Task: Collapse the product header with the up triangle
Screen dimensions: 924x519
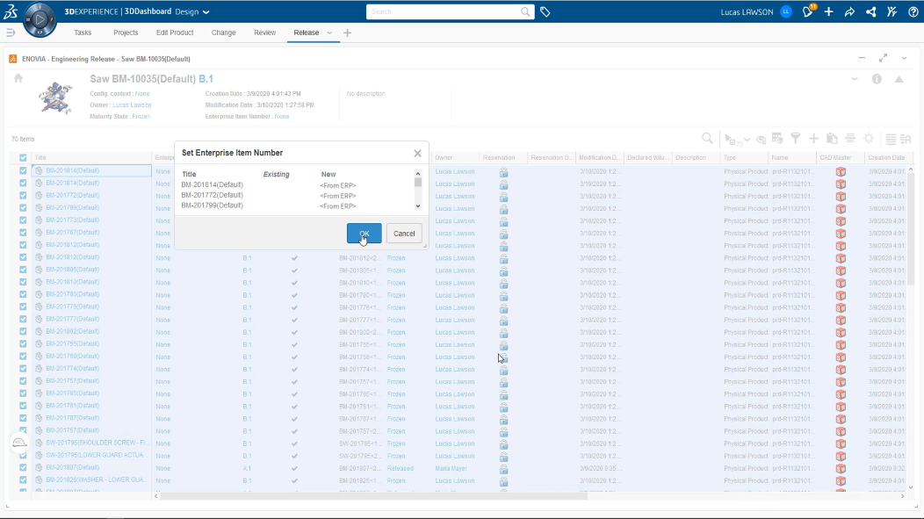Action: tap(899, 79)
